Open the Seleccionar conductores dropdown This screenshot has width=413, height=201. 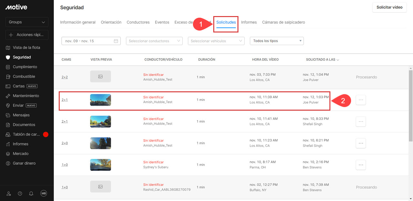pos(154,41)
